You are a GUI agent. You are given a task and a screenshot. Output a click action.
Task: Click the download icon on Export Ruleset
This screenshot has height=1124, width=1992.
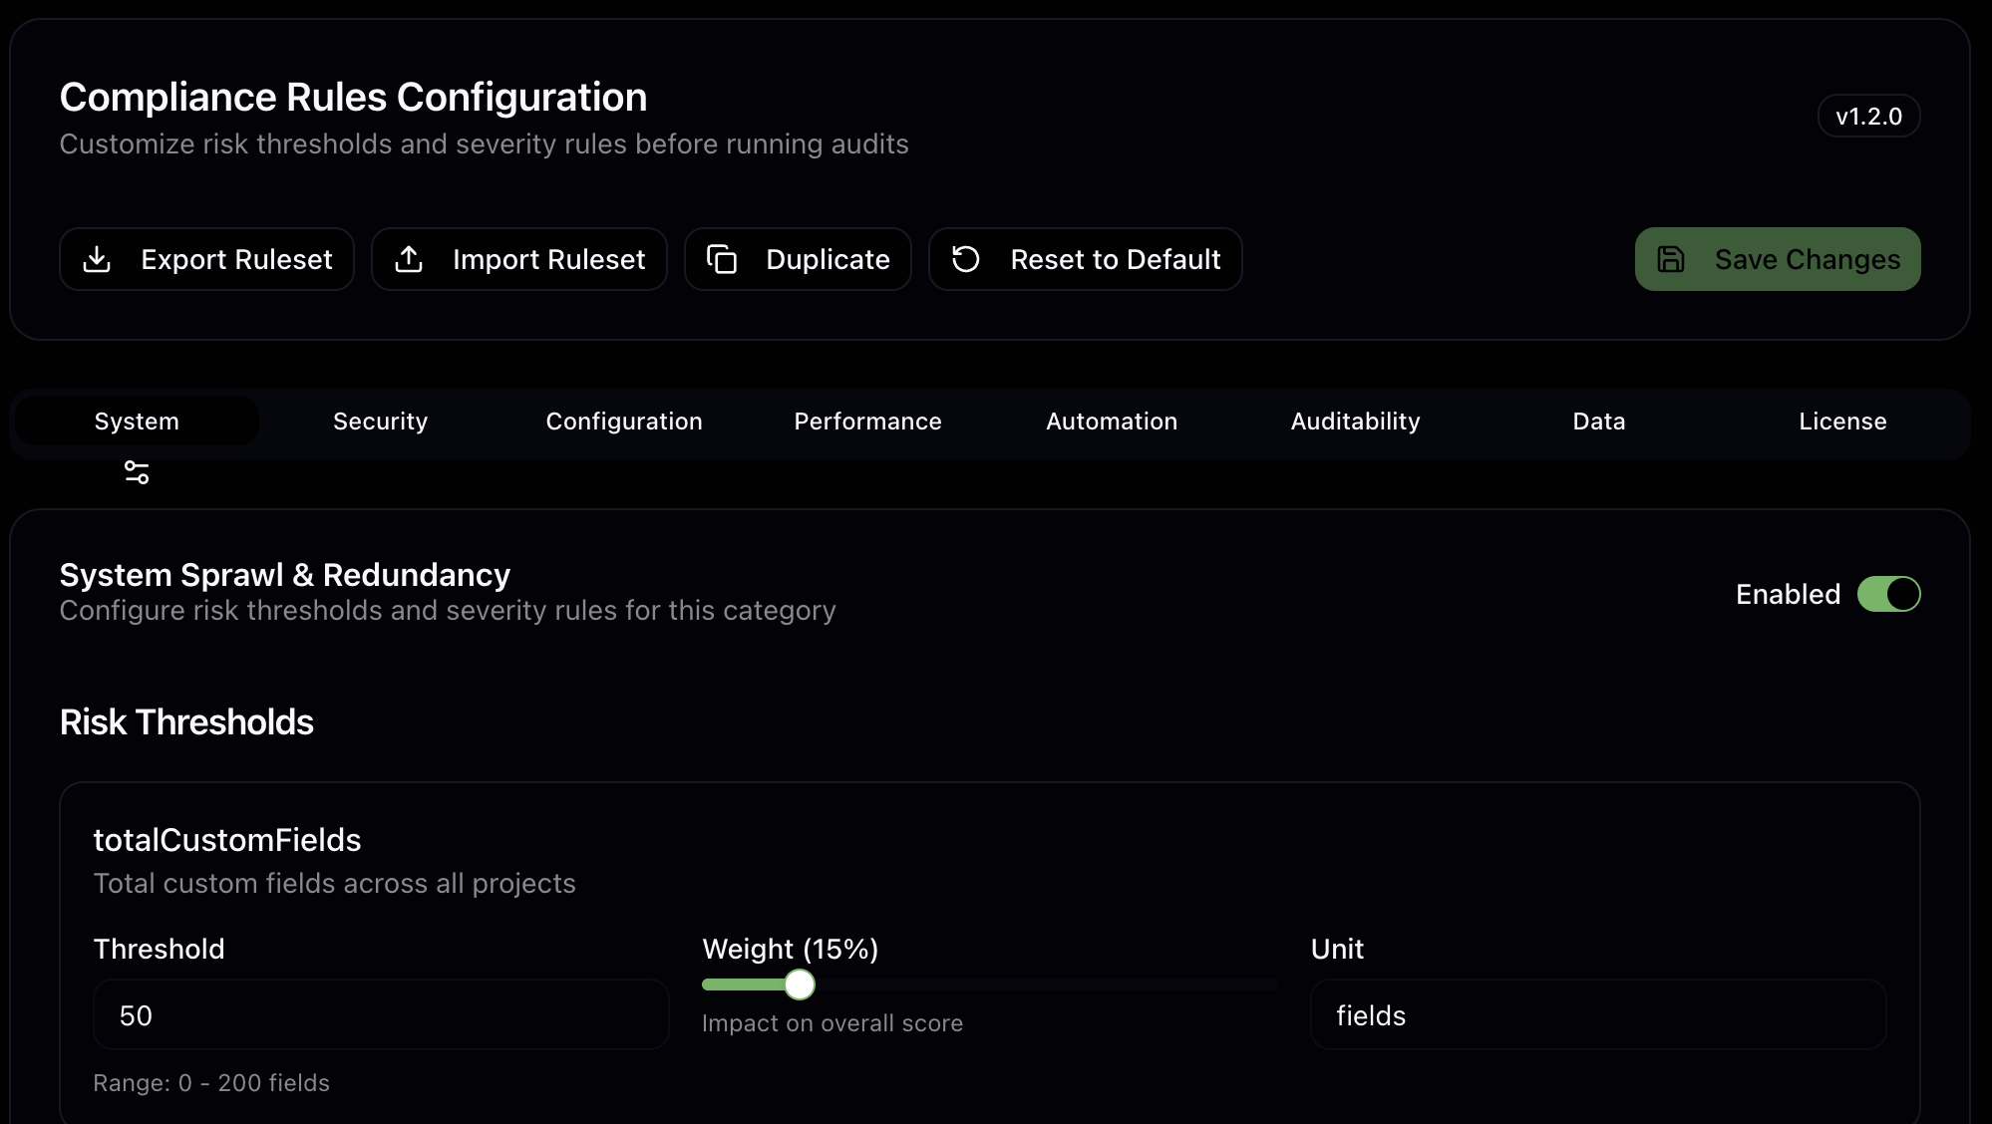click(x=97, y=259)
